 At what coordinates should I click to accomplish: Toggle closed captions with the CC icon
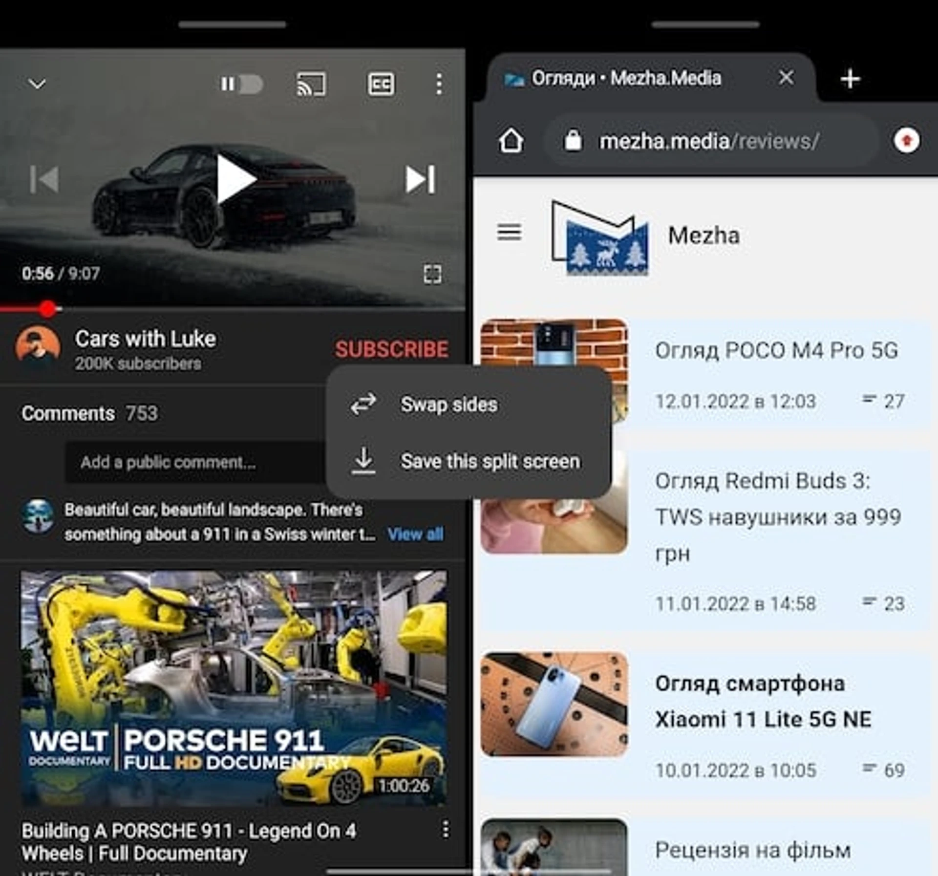point(381,84)
